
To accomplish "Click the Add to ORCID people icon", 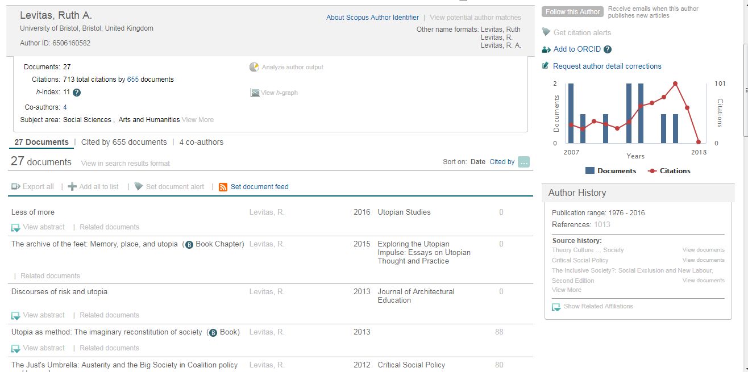I will [x=546, y=49].
